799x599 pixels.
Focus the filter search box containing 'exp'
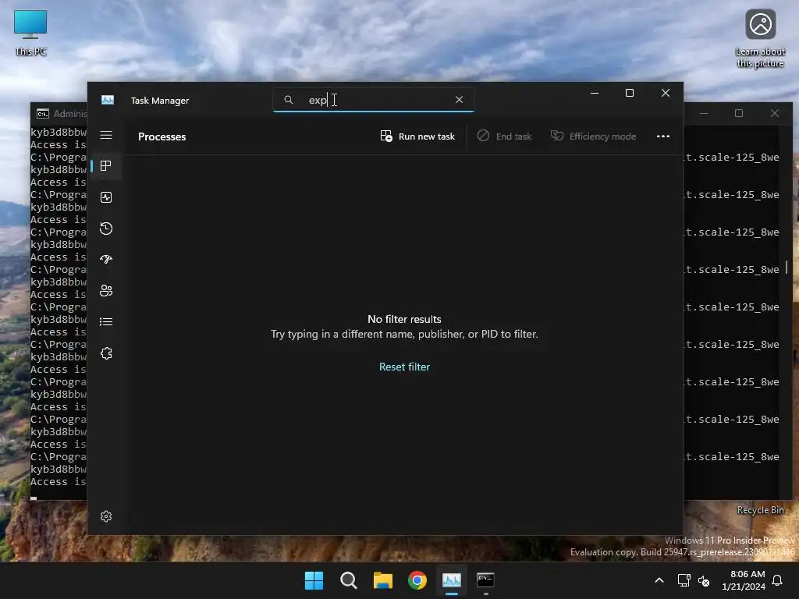(374, 100)
